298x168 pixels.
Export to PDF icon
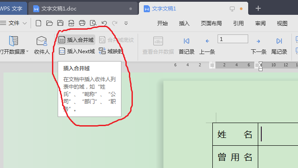coord(71,23)
